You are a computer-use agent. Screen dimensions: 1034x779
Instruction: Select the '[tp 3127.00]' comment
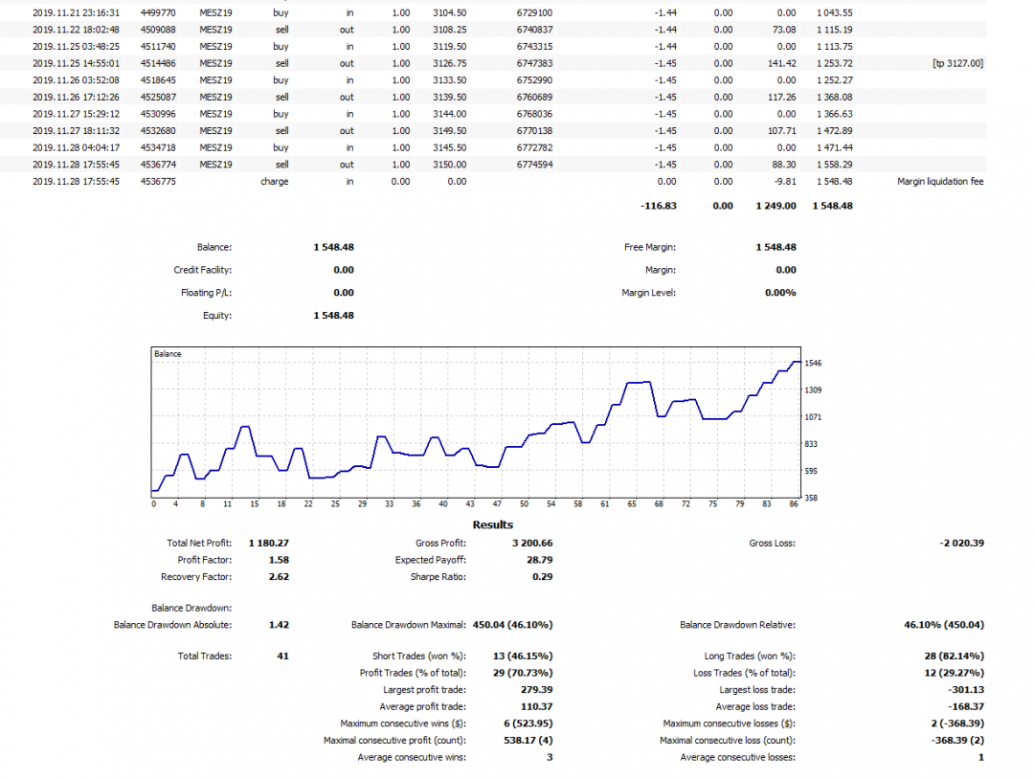tap(956, 64)
